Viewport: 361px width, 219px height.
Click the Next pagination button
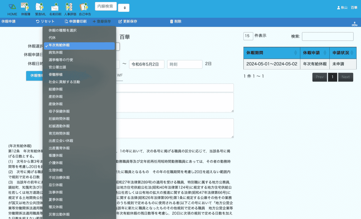345,77
